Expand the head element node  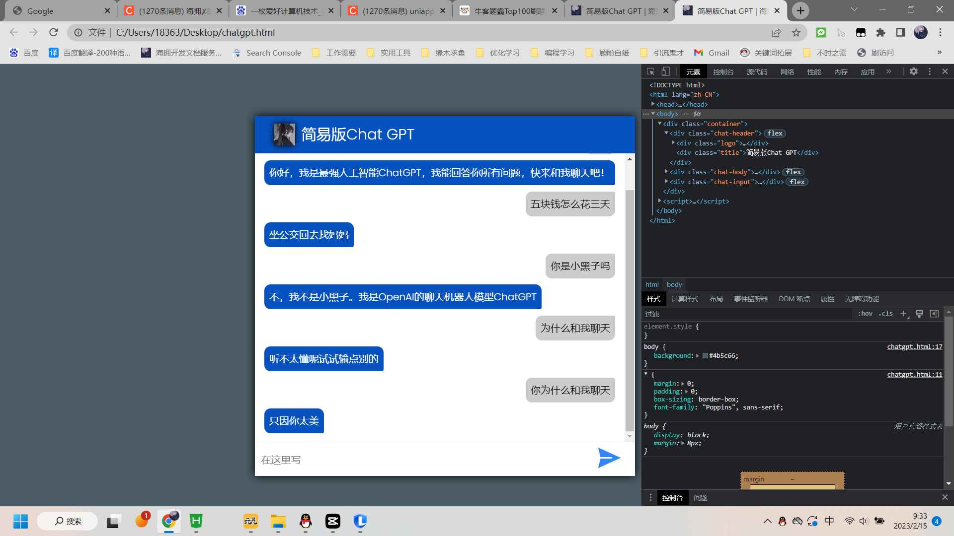click(653, 104)
